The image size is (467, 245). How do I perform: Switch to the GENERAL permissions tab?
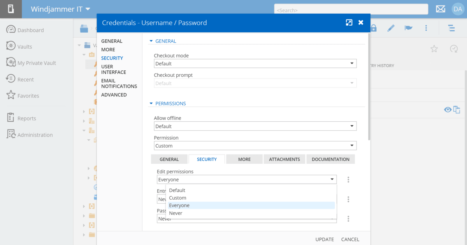tap(169, 159)
